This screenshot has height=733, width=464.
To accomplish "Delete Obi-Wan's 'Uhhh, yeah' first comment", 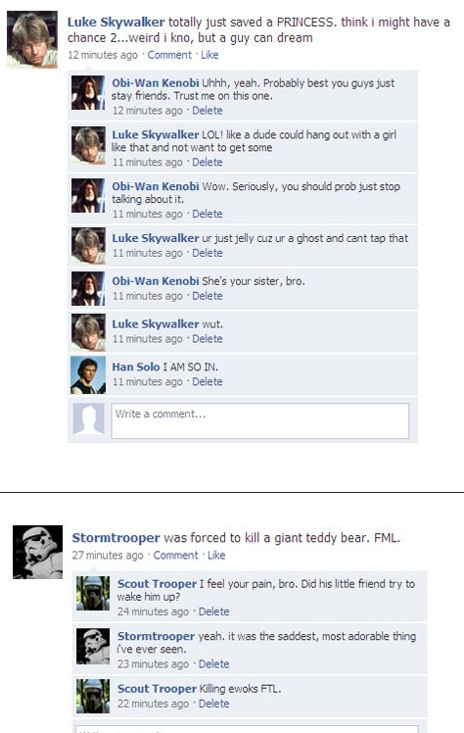I will pyautogui.click(x=208, y=111).
